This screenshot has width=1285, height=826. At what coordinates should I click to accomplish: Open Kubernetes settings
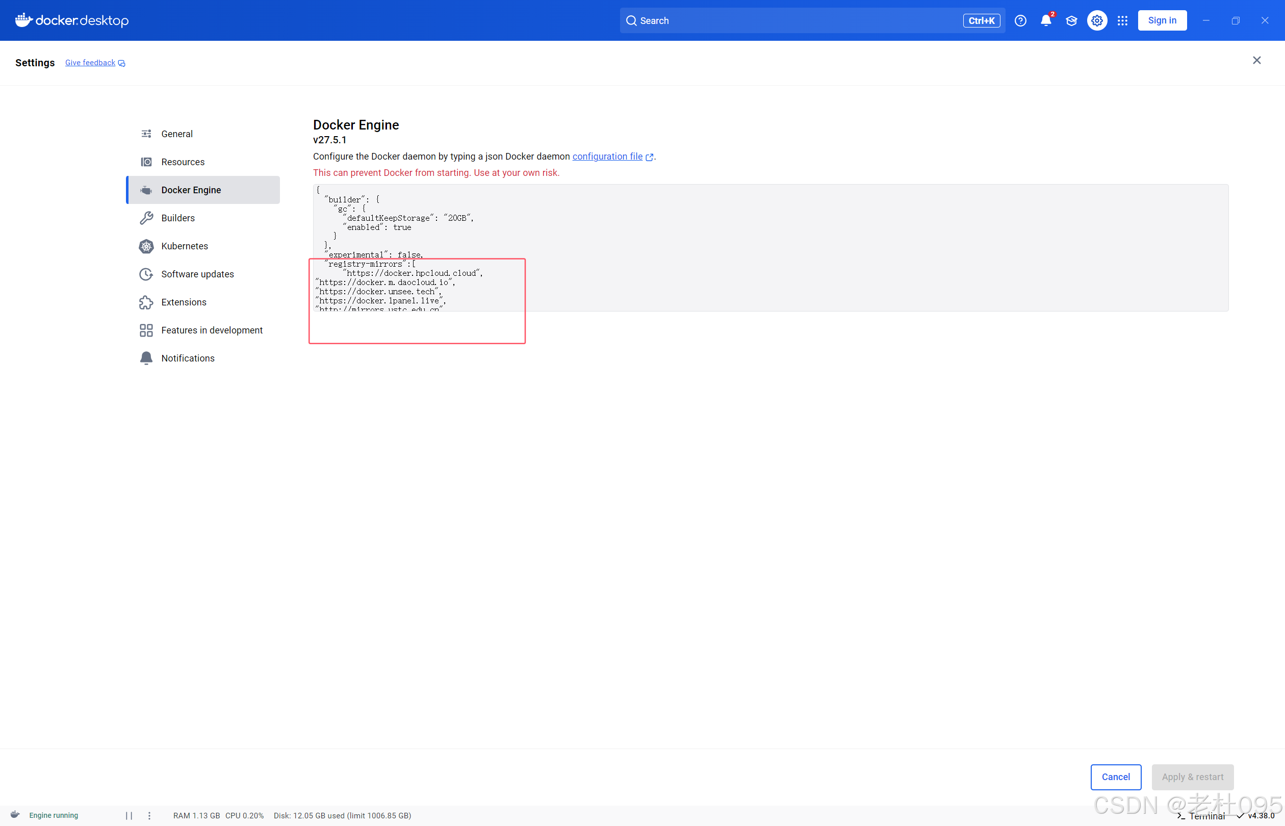click(x=184, y=246)
